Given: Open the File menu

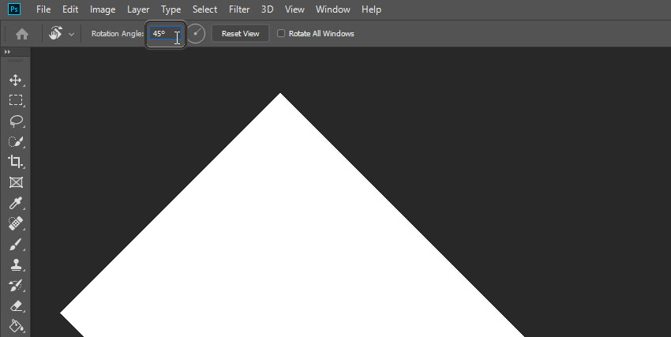Looking at the screenshot, I should 43,9.
